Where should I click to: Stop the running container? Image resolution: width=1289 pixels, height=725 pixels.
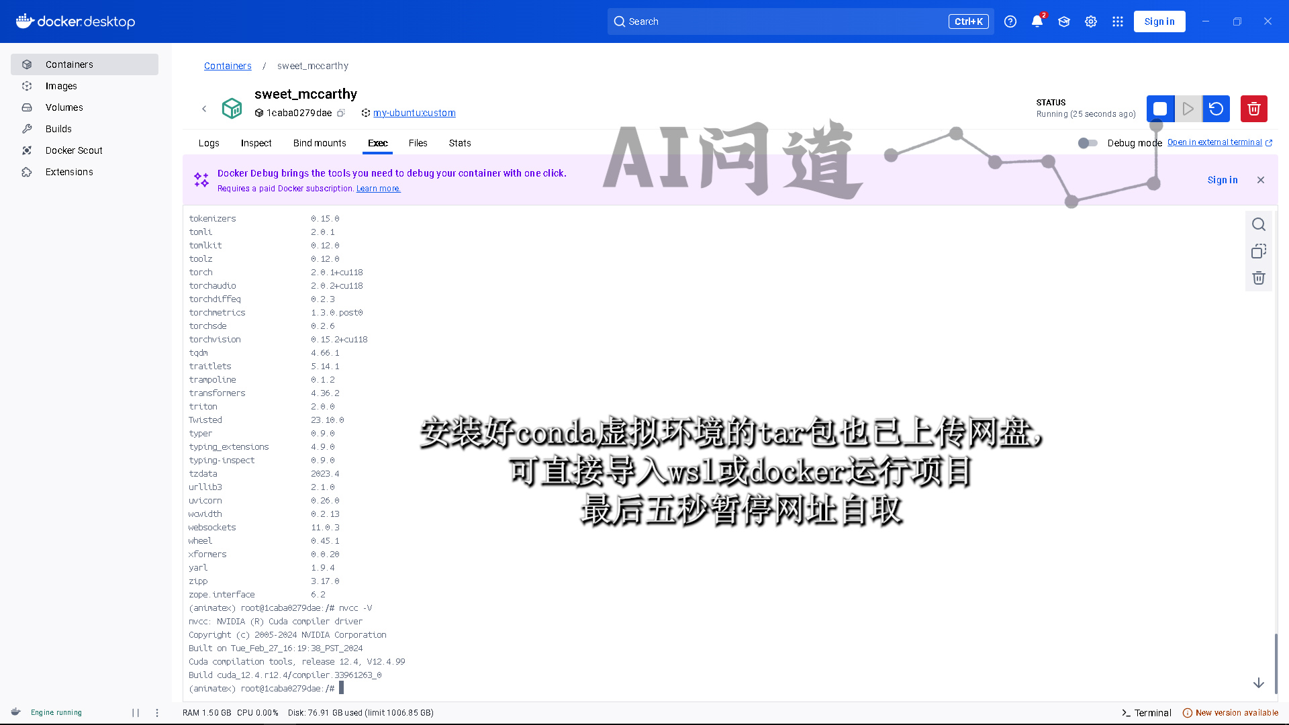[x=1160, y=109]
